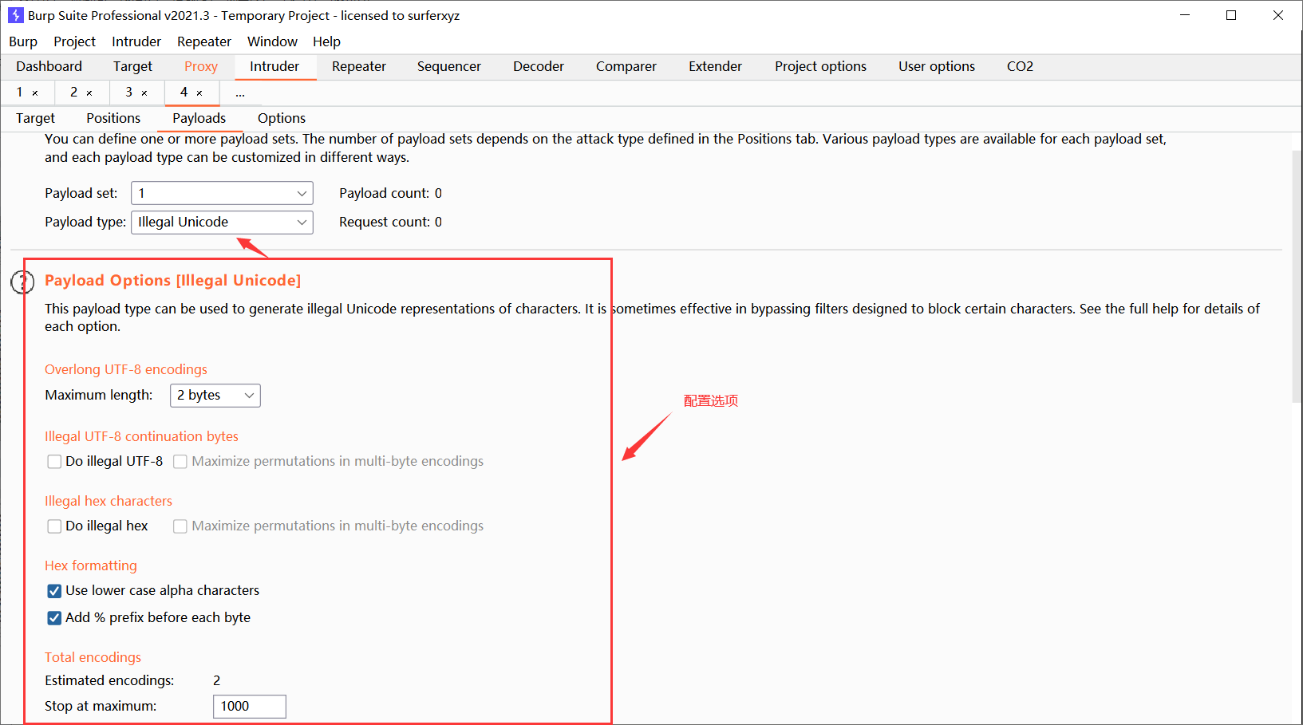Enable Do illegal hex checkbox
1303x725 pixels.
(54, 526)
